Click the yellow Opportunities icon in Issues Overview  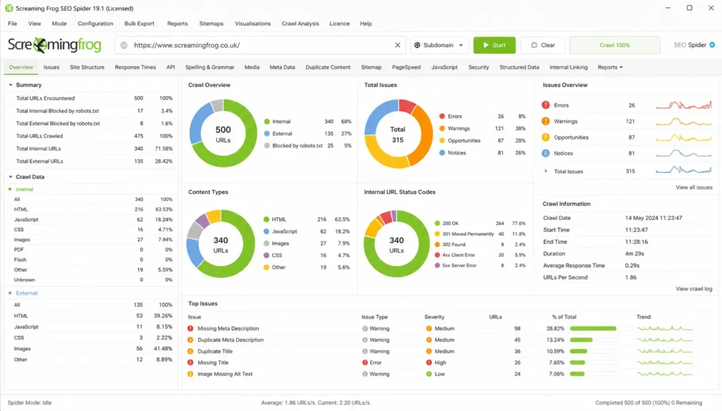coord(546,137)
